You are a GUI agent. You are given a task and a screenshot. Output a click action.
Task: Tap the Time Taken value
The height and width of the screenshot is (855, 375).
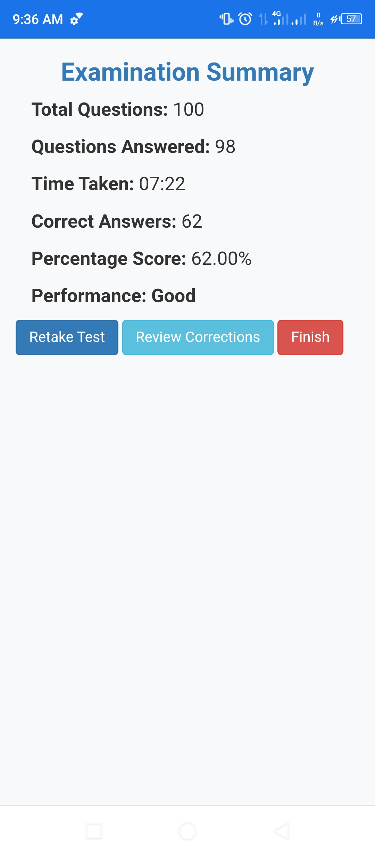click(162, 184)
